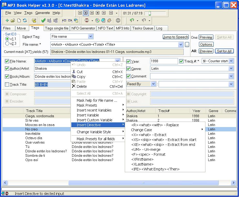Click the open folder toolbar icon
Screen dimensions: 239x197
13,20
